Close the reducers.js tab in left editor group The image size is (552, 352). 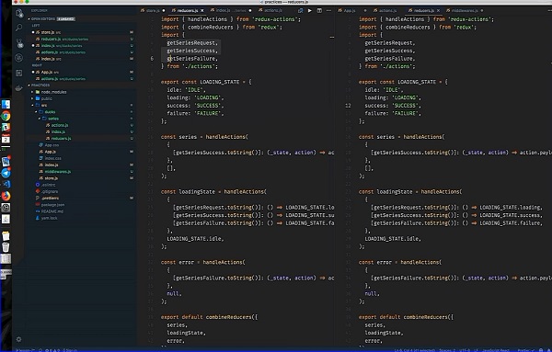(202, 10)
